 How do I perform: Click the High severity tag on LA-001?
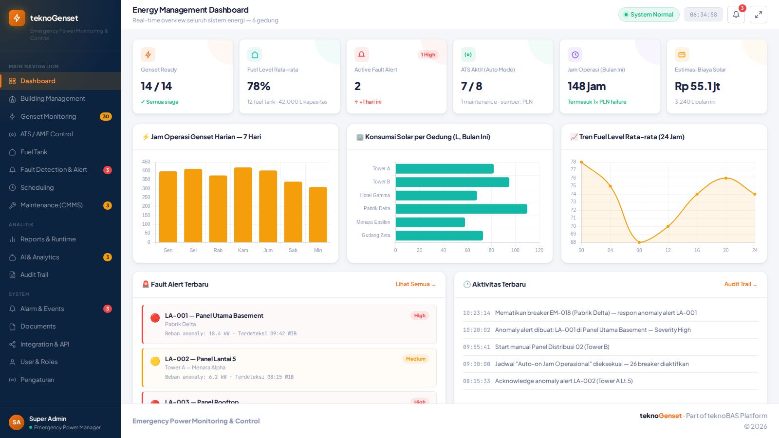click(420, 316)
